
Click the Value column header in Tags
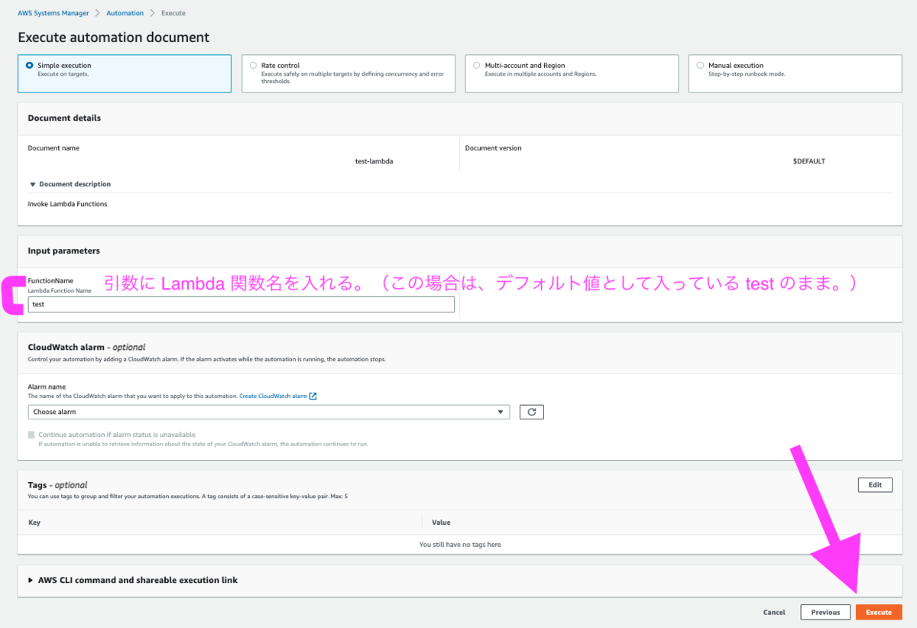click(441, 523)
